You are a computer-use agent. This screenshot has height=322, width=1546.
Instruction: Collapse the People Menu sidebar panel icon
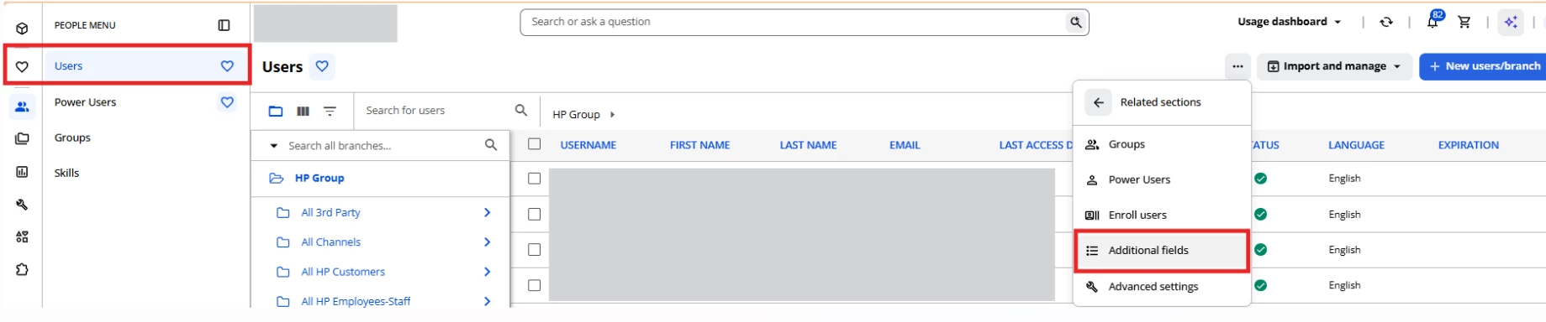click(224, 25)
